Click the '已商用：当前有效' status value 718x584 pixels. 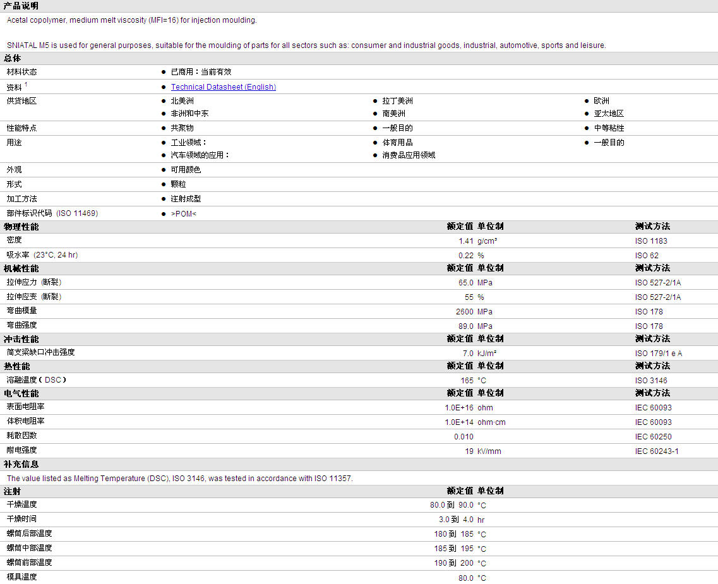(201, 72)
